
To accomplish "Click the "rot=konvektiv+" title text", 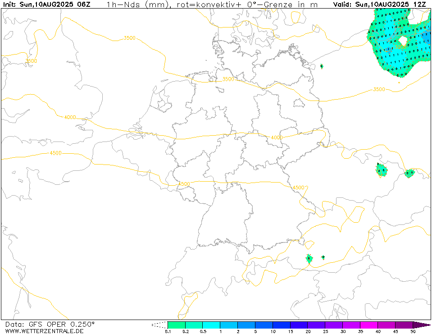I will coord(209,5).
